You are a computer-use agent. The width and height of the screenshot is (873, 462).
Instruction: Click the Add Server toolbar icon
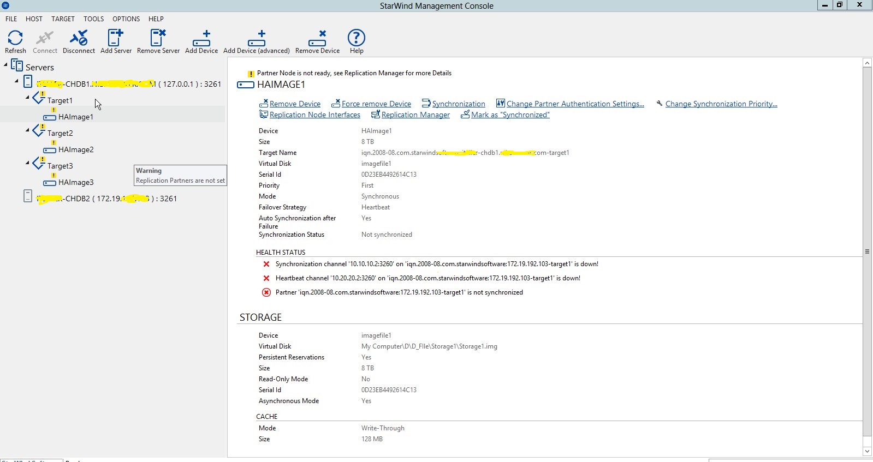[116, 38]
